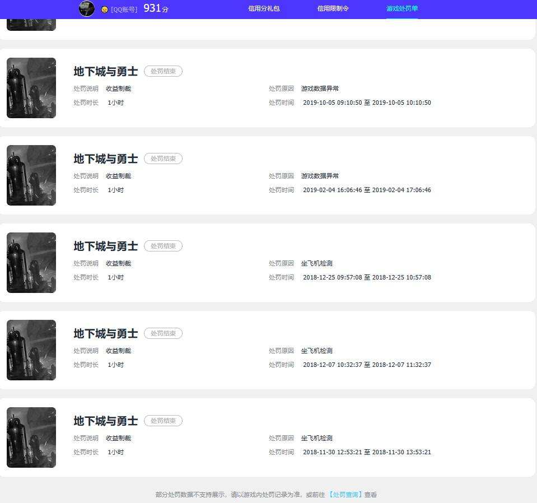Select the 游戏处罚单 tab
The image size is (537, 503).
tap(401, 8)
